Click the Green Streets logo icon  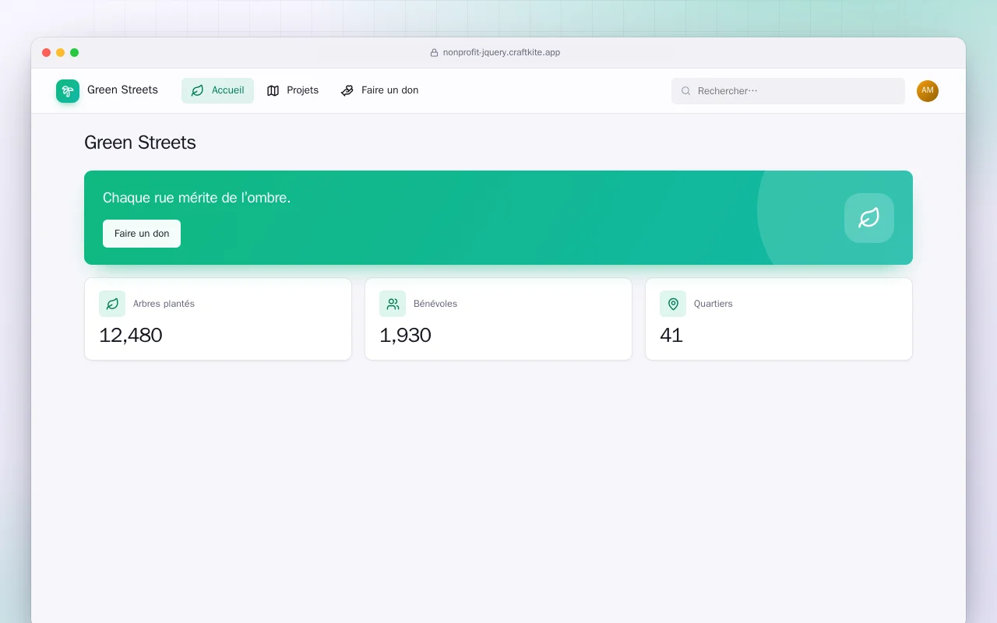tap(68, 91)
